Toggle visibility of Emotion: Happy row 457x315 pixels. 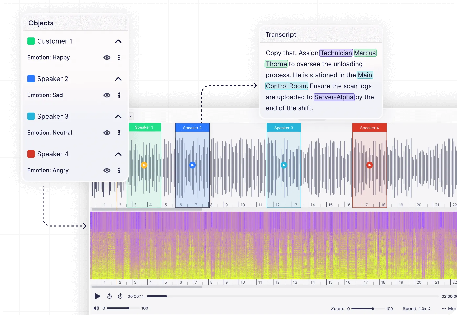pos(107,57)
